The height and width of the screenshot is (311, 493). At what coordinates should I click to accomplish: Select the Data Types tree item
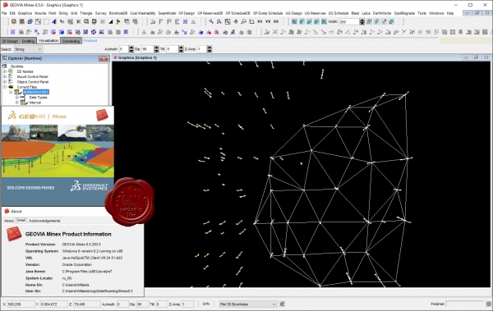pyautogui.click(x=38, y=98)
